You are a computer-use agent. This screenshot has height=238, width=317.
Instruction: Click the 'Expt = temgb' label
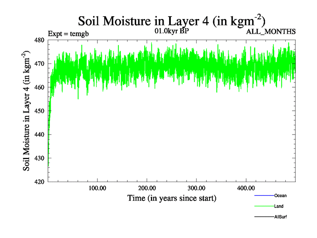[68, 33]
